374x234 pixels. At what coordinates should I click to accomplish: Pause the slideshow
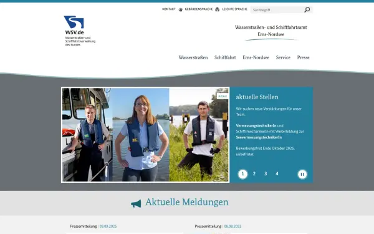pyautogui.click(x=302, y=174)
